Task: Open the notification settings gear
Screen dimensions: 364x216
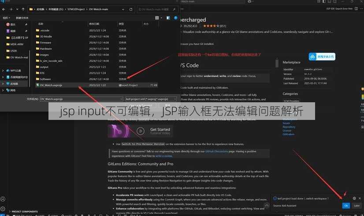Action: click(x=354, y=198)
